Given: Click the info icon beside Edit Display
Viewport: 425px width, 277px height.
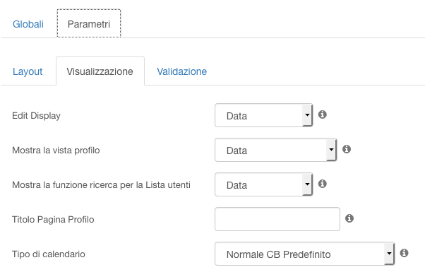Looking at the screenshot, I should 322,114.
